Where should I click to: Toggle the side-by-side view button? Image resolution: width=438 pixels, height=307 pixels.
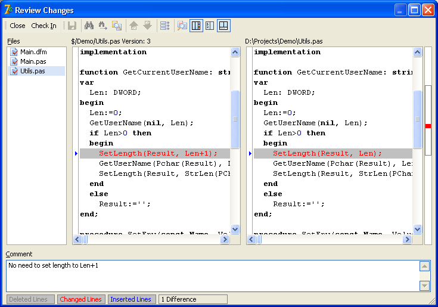click(x=196, y=26)
